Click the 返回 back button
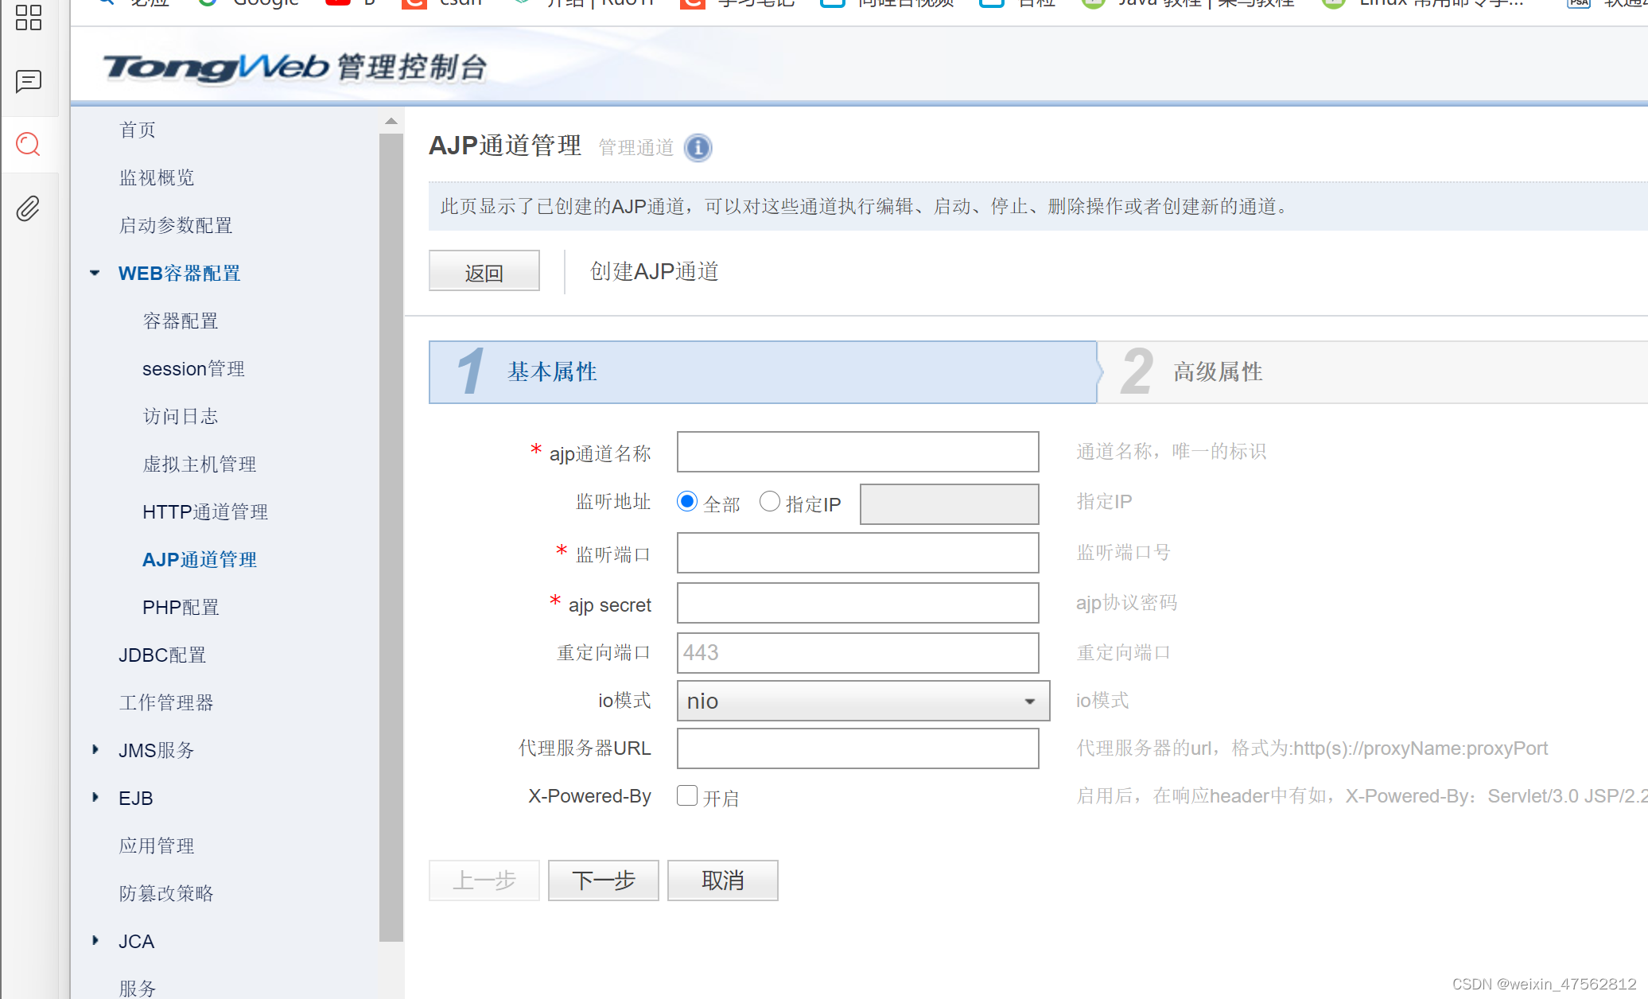1648x999 pixels. (x=484, y=272)
